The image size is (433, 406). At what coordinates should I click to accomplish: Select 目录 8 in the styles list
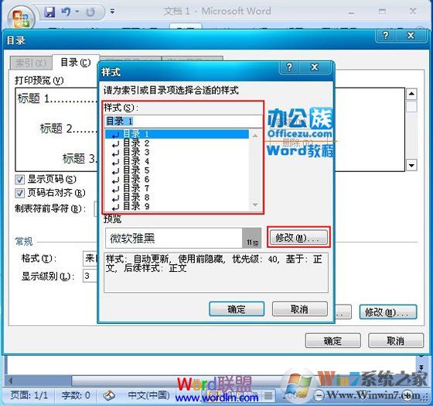(x=177, y=198)
